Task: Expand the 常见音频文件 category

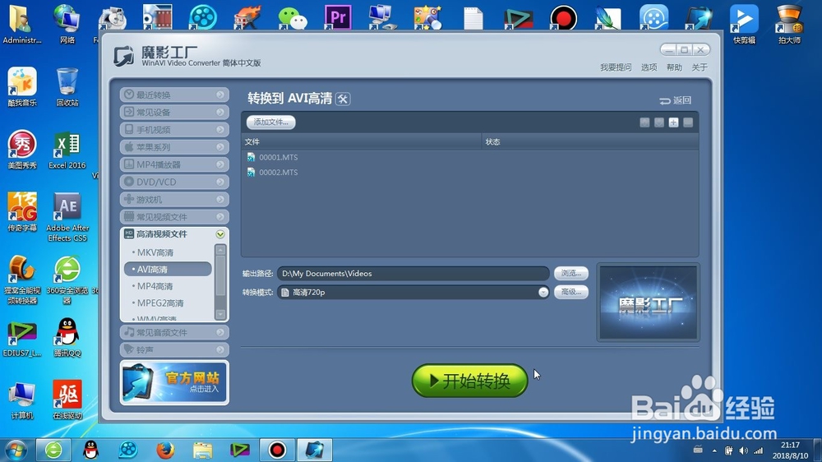Action: tap(174, 332)
